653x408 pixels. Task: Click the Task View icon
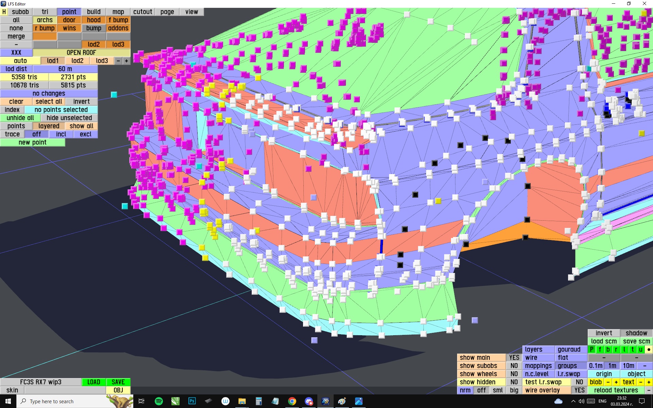[x=141, y=401]
